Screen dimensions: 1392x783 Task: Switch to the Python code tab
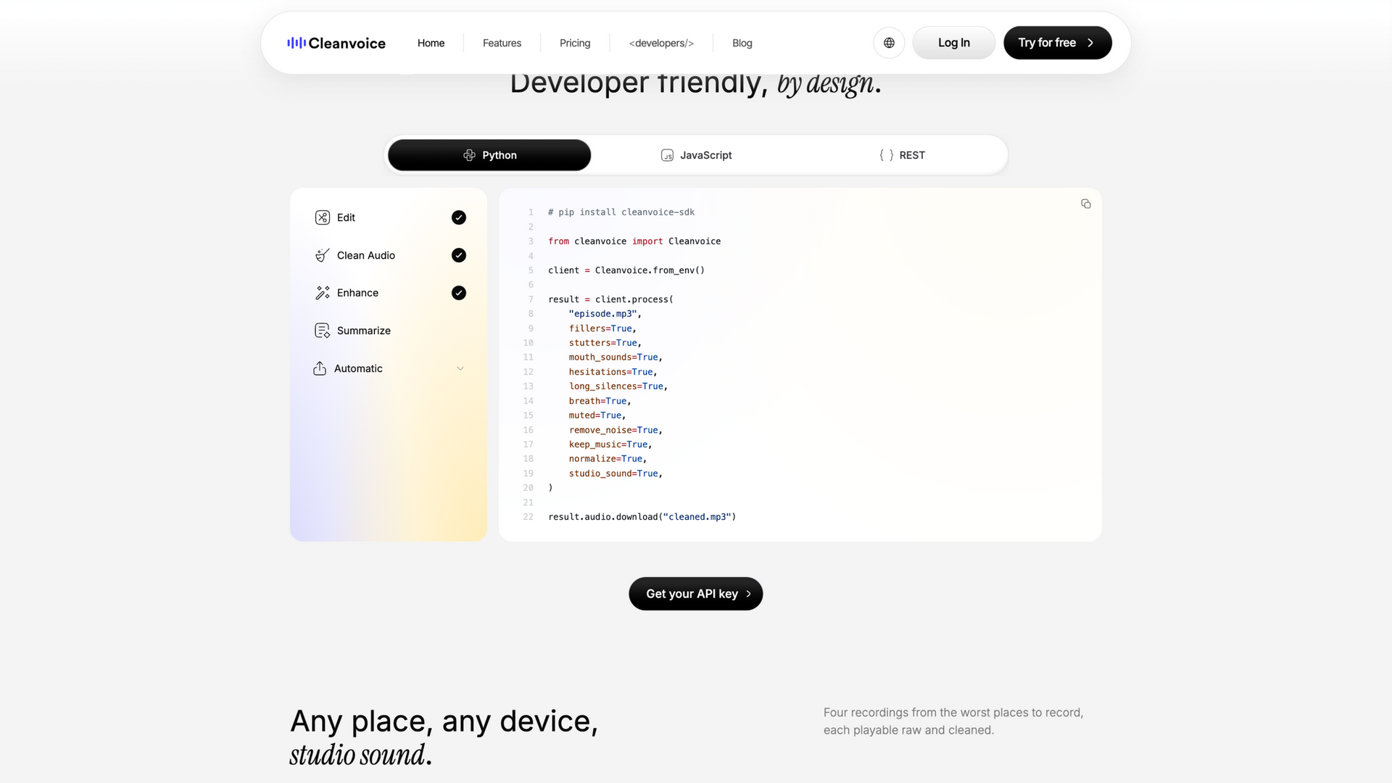pos(489,155)
